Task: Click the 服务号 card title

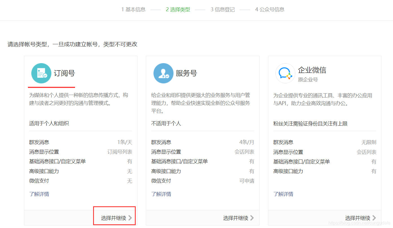Action: point(186,73)
